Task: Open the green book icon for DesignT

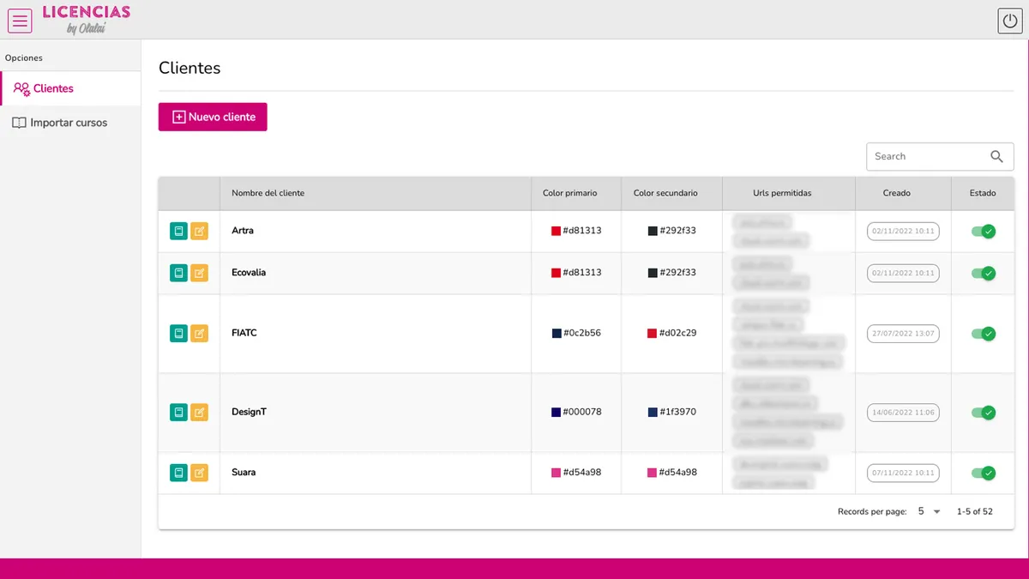Action: [178, 412]
